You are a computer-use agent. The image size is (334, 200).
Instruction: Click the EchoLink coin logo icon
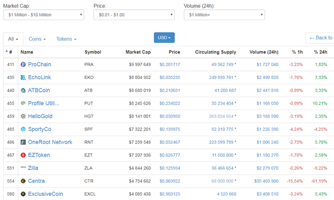pos(23,77)
